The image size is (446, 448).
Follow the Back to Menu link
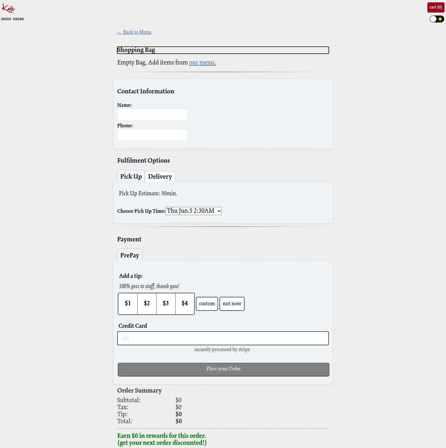pyautogui.click(x=134, y=32)
